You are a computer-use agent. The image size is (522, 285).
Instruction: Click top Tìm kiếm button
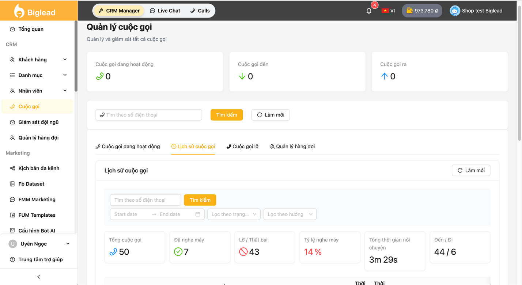[x=227, y=115]
